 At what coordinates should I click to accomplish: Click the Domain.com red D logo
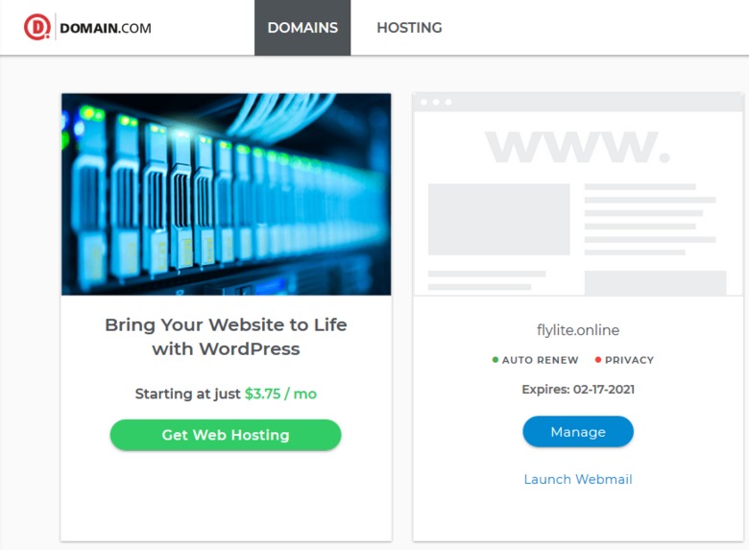point(37,27)
